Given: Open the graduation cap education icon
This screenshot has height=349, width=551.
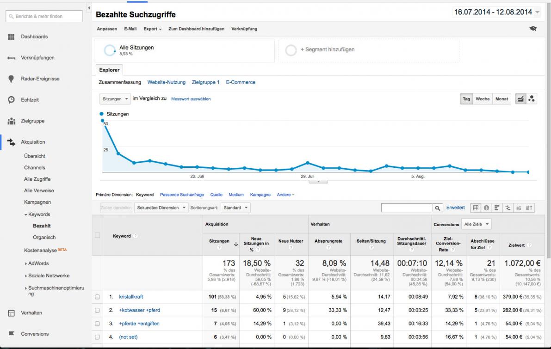Looking at the screenshot, I should point(533,29).
